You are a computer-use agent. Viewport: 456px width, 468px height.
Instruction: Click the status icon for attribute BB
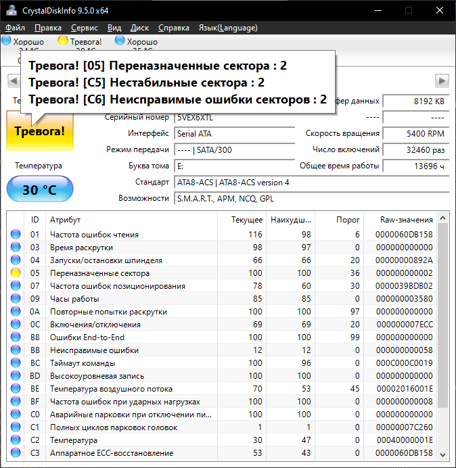pos(16,350)
